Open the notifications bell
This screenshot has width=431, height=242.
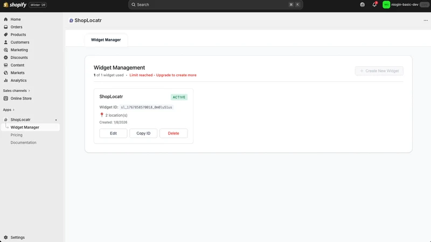point(374,5)
